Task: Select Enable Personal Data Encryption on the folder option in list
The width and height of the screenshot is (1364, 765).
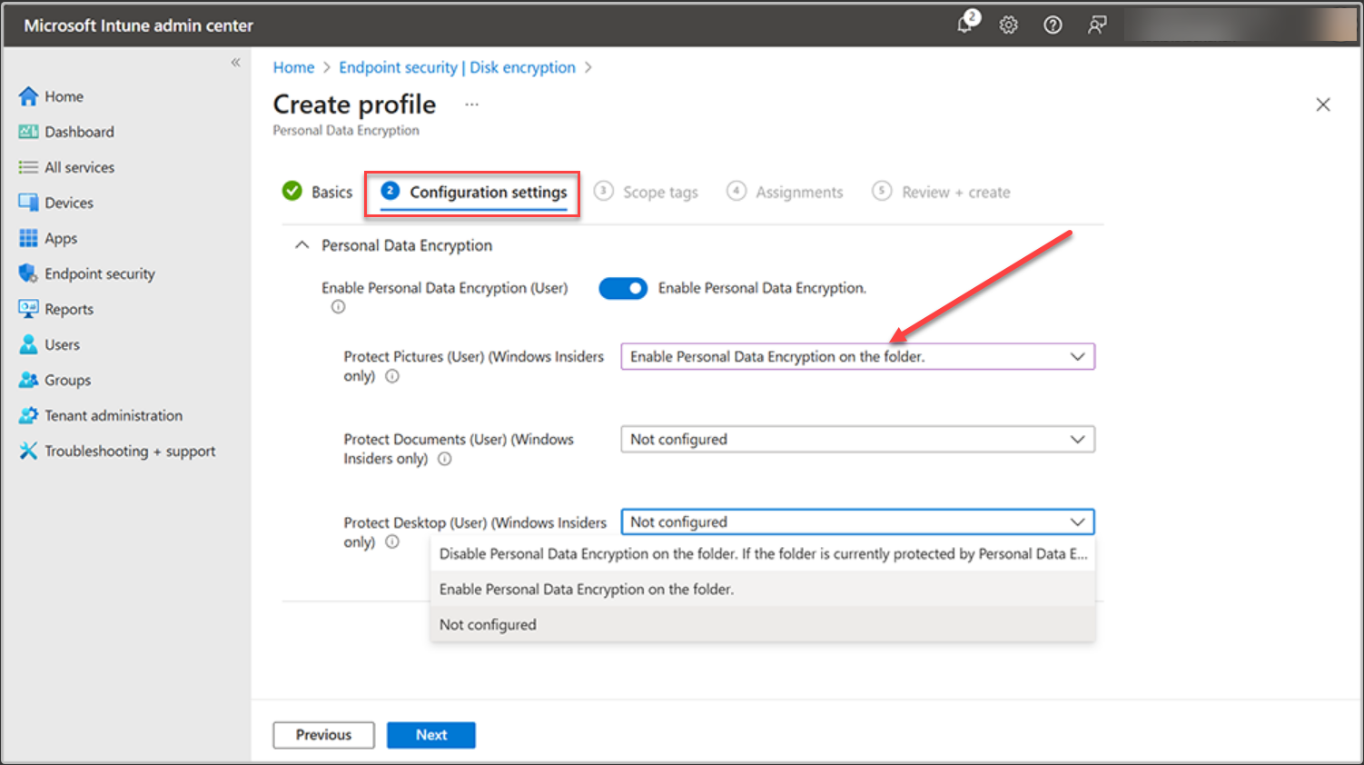Action: point(763,589)
